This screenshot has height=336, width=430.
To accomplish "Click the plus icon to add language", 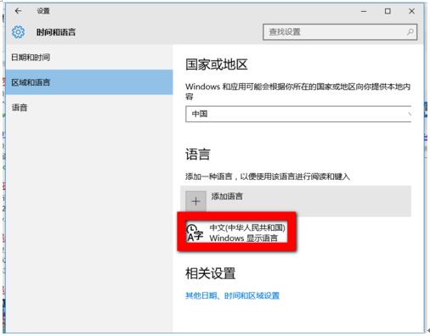I will point(195,201).
